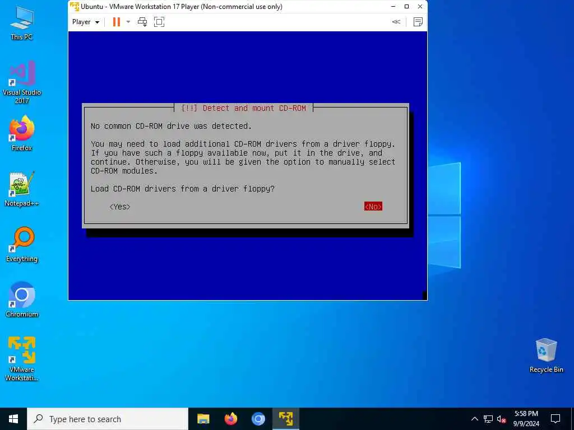Show hidden system tray icons
This screenshot has height=430, width=574.
click(474, 419)
